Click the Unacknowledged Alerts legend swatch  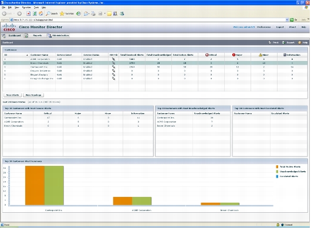[x=277, y=172]
